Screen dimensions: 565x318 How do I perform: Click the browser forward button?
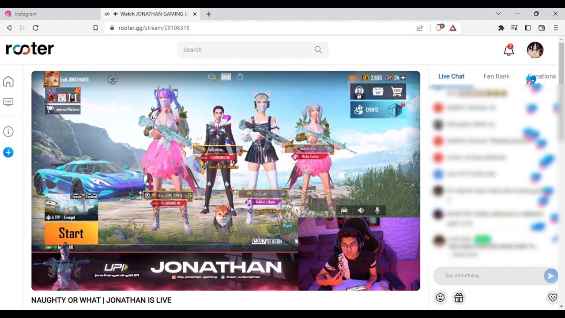coord(22,28)
